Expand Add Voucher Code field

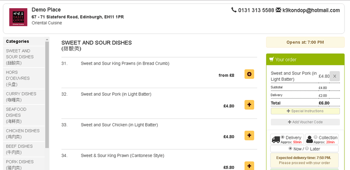305,122
